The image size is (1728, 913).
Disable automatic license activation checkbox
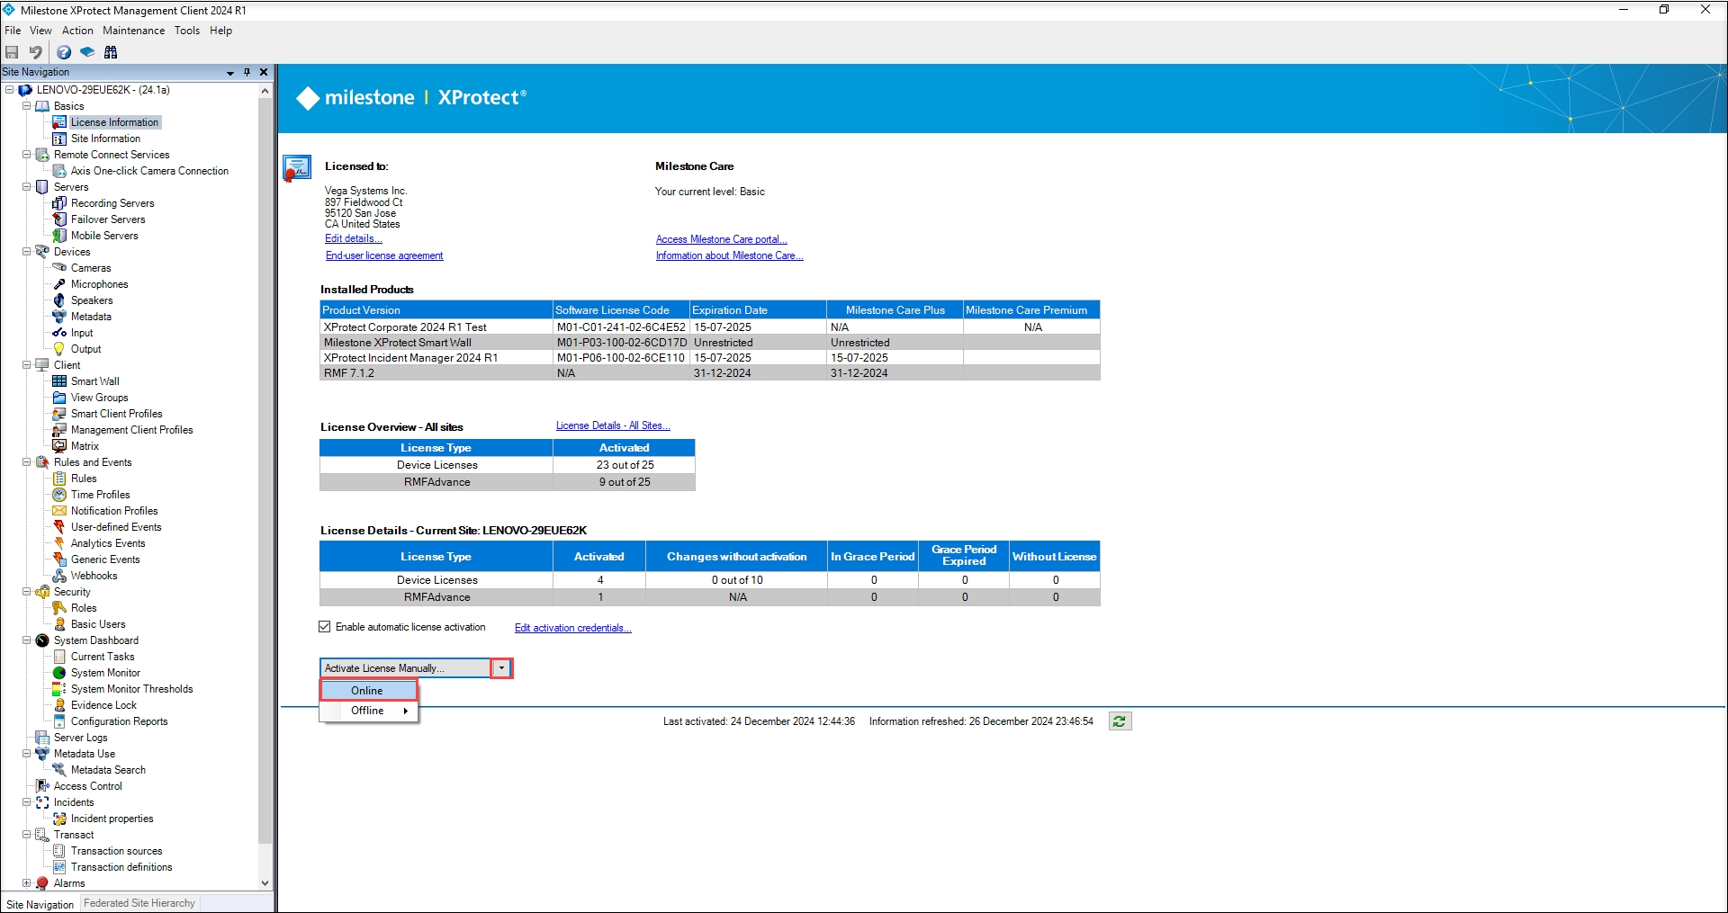pyautogui.click(x=325, y=627)
